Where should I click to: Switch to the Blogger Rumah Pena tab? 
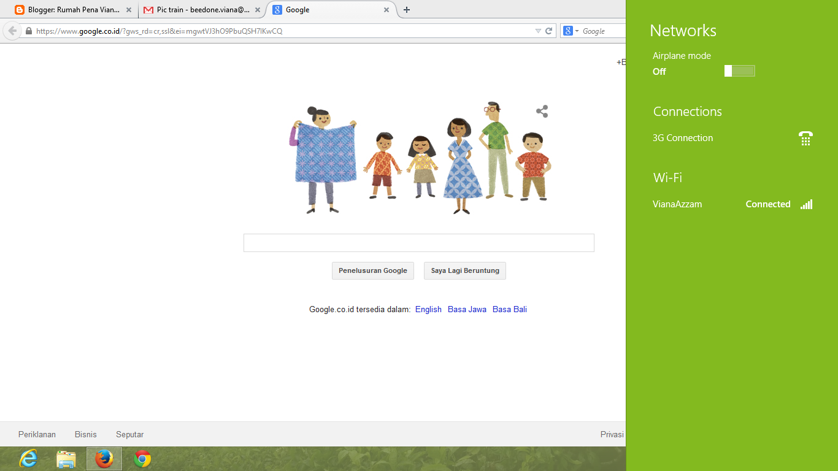[x=74, y=10]
